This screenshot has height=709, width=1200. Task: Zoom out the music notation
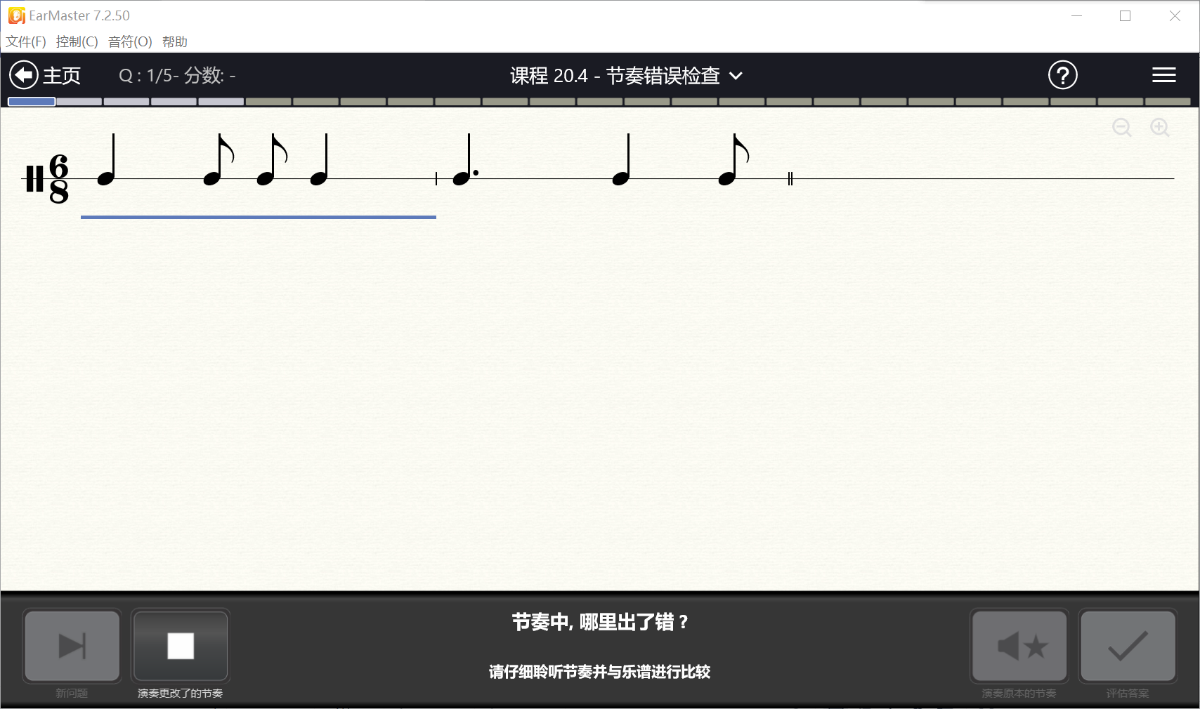point(1122,127)
